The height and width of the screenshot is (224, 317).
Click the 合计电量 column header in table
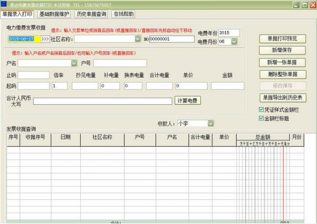(x=200, y=139)
